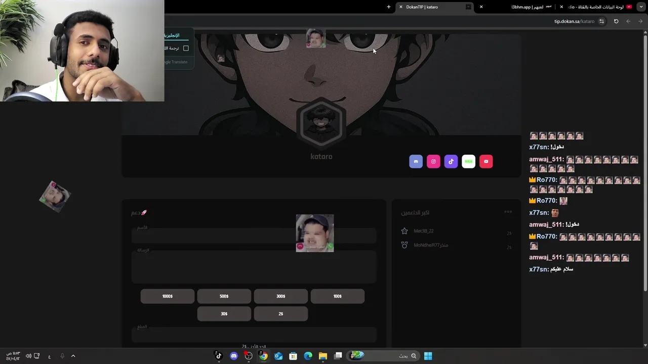The height and width of the screenshot is (364, 648).
Task: Open Task View from the taskbar
Action: point(338,356)
